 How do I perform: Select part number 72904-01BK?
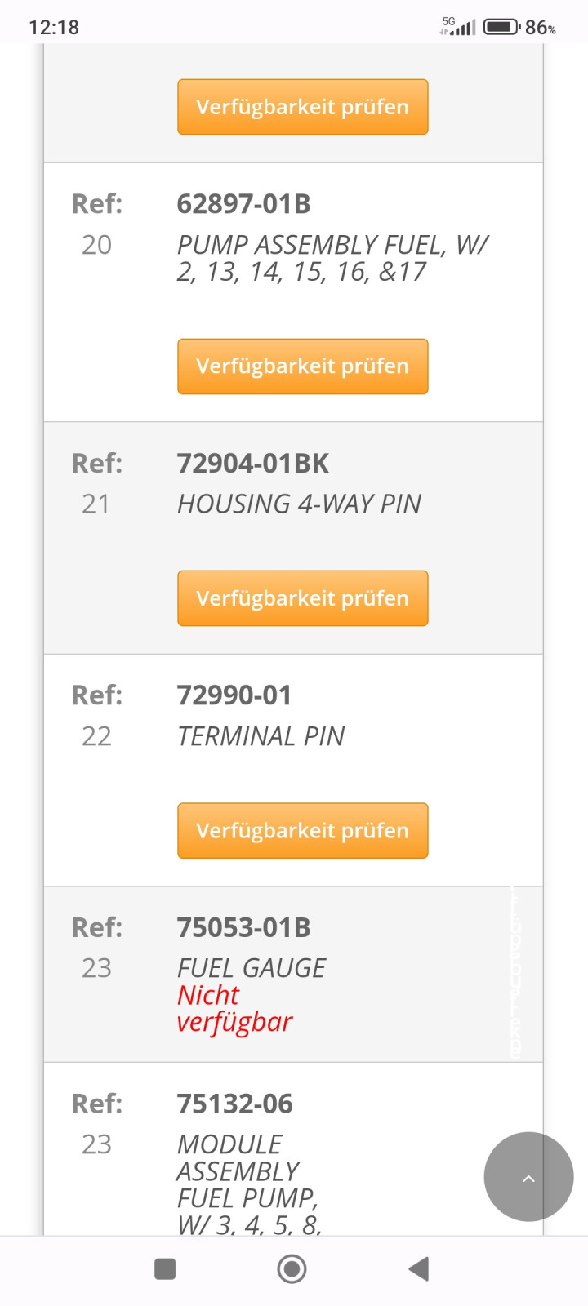pyautogui.click(x=252, y=464)
